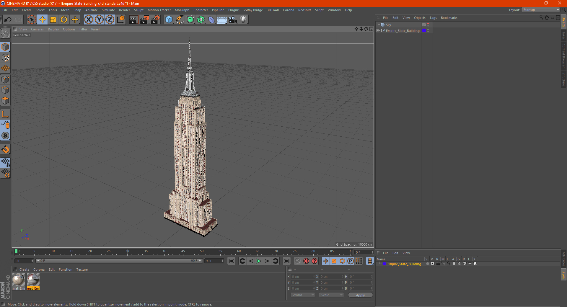The width and height of the screenshot is (567, 307).
Task: Toggle viewport maximize icon
Action: (x=371, y=29)
